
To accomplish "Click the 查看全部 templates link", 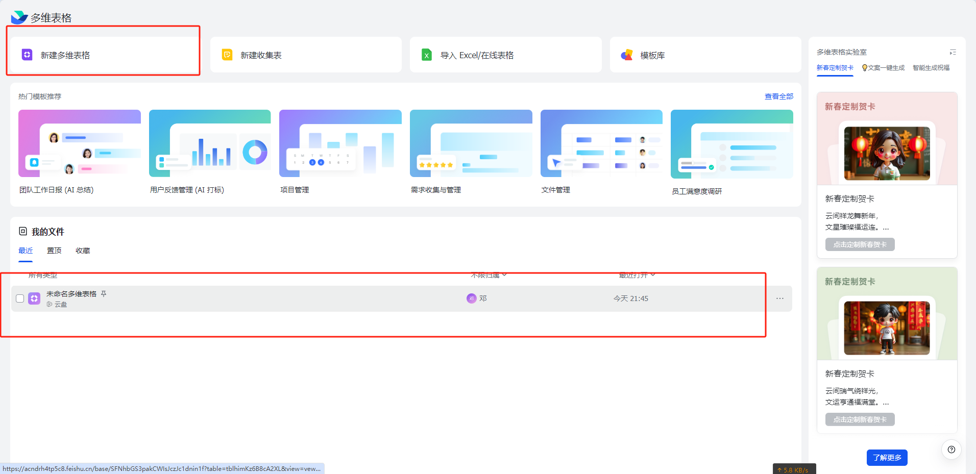I will pyautogui.click(x=778, y=96).
